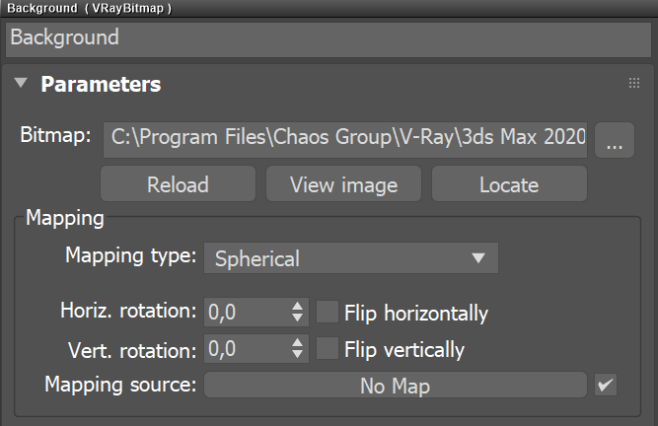Edit the Background map name field

pyautogui.click(x=329, y=39)
